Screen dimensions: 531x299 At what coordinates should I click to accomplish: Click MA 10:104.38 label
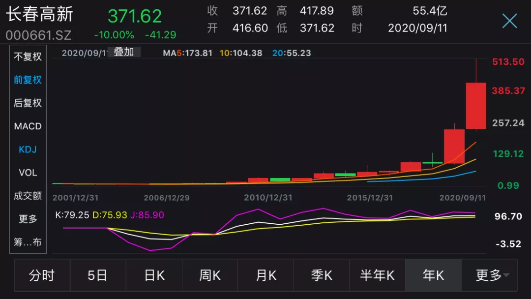tap(241, 53)
